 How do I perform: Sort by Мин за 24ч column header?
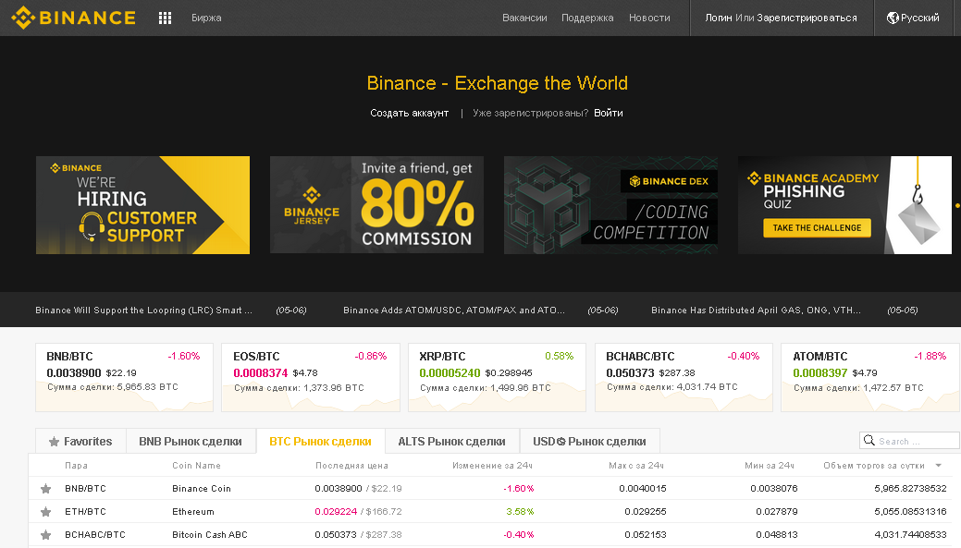(770, 466)
